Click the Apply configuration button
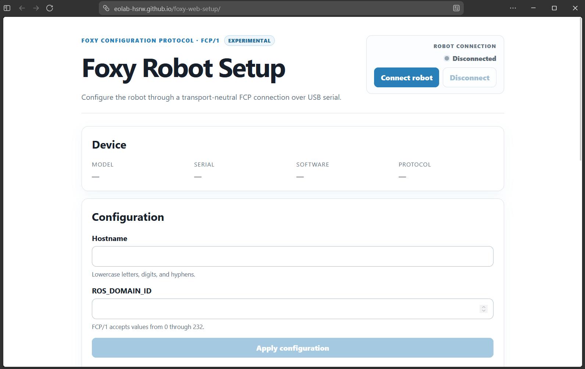 point(292,348)
